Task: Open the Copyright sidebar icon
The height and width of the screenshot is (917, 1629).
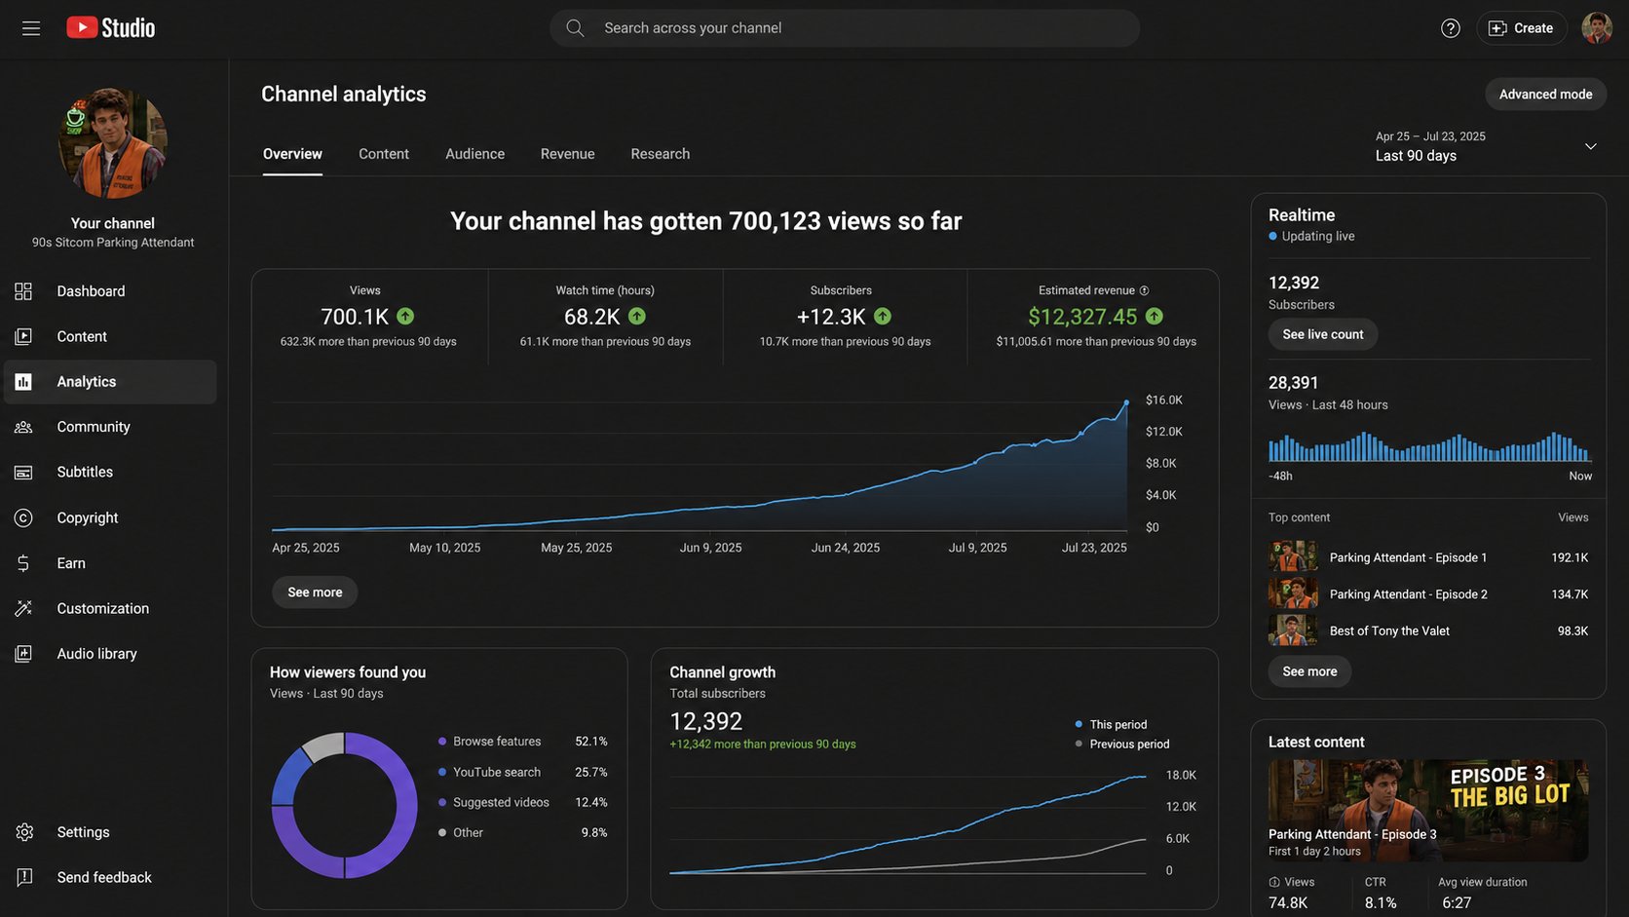Action: pos(23,517)
